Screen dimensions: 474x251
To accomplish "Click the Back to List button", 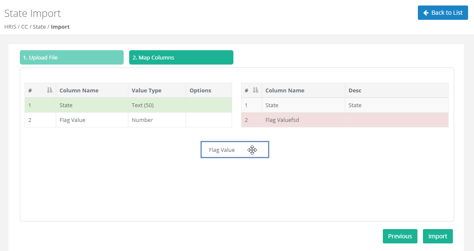I will [x=443, y=13].
